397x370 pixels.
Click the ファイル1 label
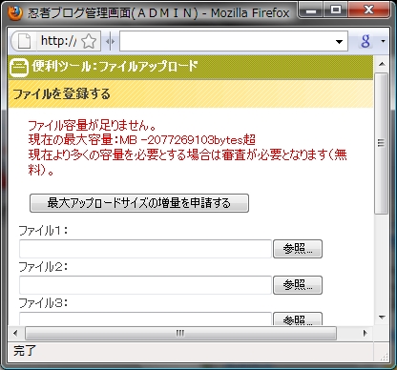tap(43, 230)
